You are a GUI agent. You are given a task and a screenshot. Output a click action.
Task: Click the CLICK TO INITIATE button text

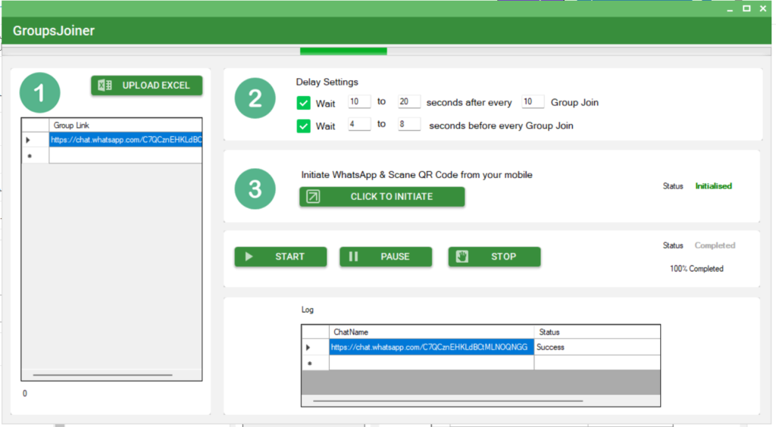[x=392, y=197]
